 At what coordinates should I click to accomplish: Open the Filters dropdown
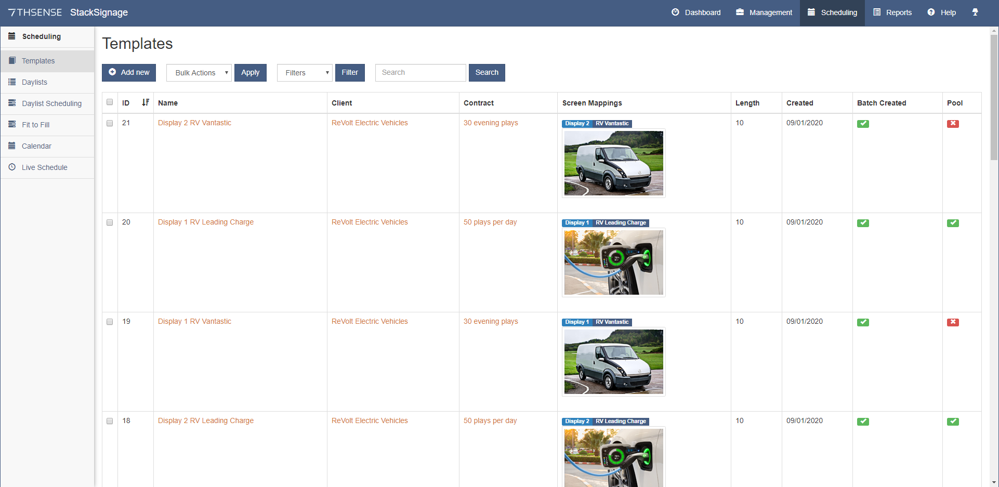click(305, 73)
